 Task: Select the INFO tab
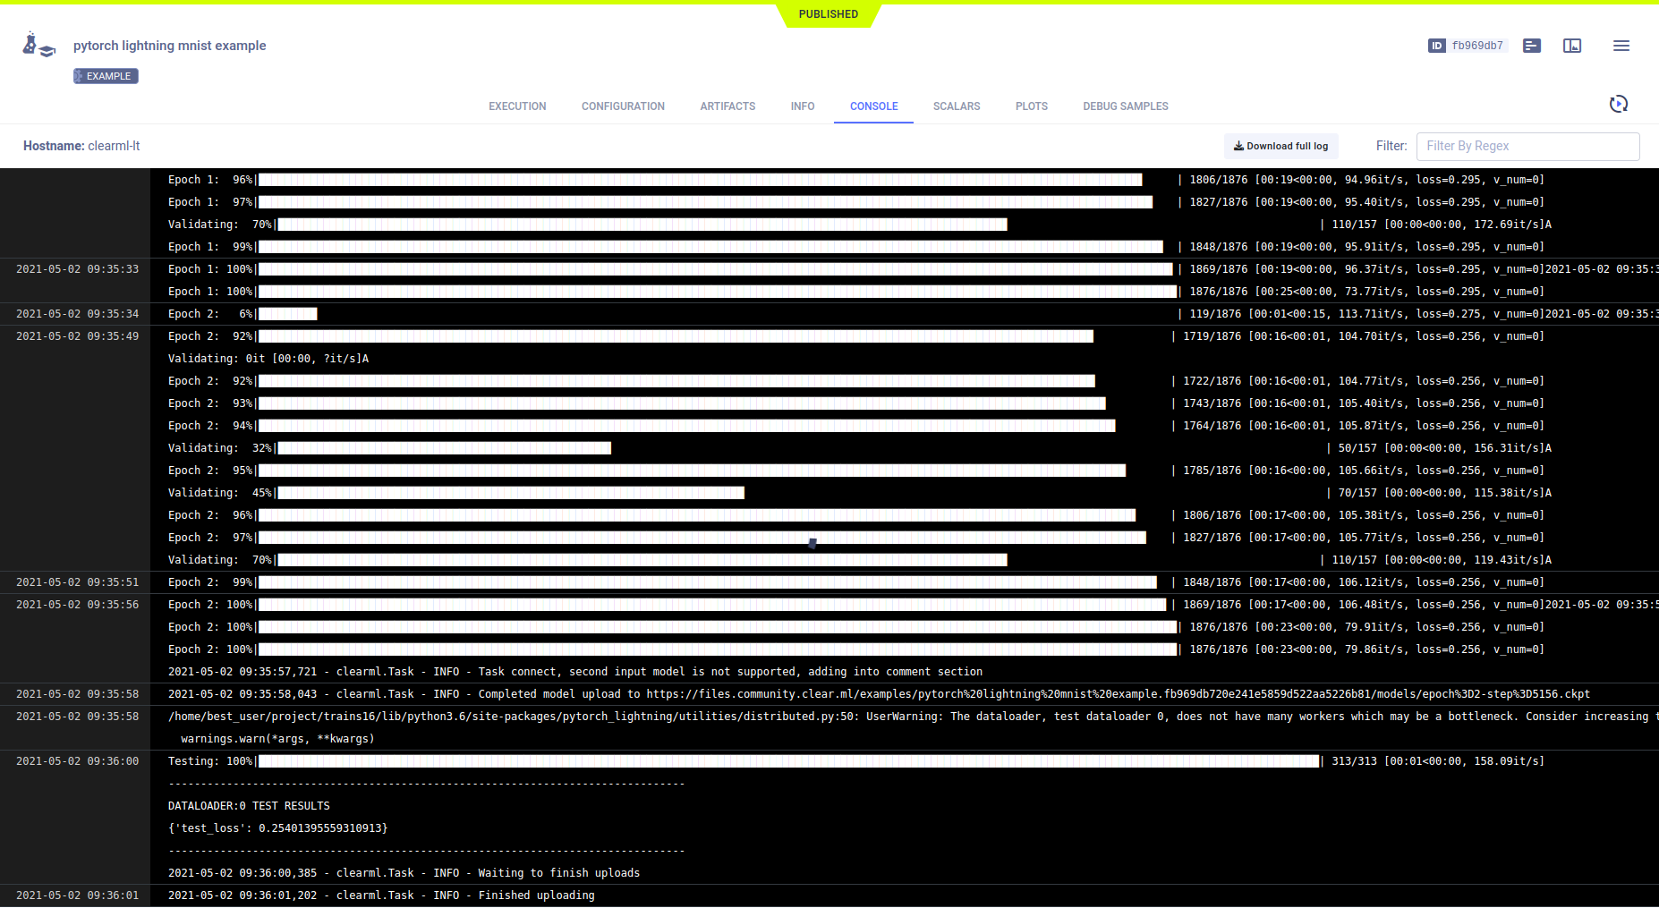[x=802, y=106]
